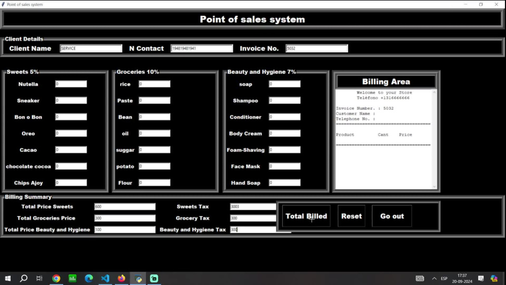506x285 pixels.
Task: Click the Sweets Tax field
Action: tap(254, 207)
